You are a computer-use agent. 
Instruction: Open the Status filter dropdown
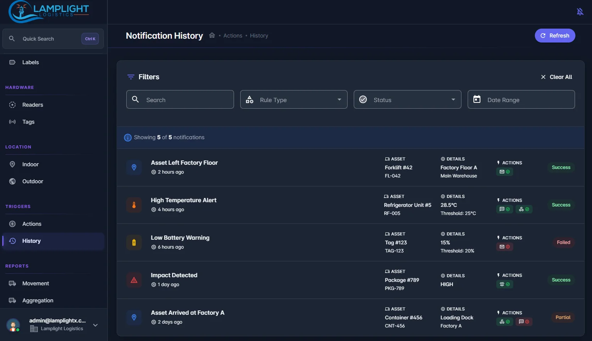(x=407, y=100)
